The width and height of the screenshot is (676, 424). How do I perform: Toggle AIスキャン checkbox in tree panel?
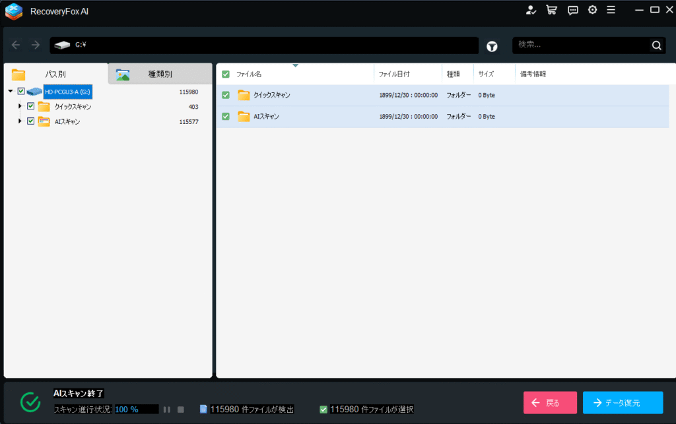click(30, 121)
